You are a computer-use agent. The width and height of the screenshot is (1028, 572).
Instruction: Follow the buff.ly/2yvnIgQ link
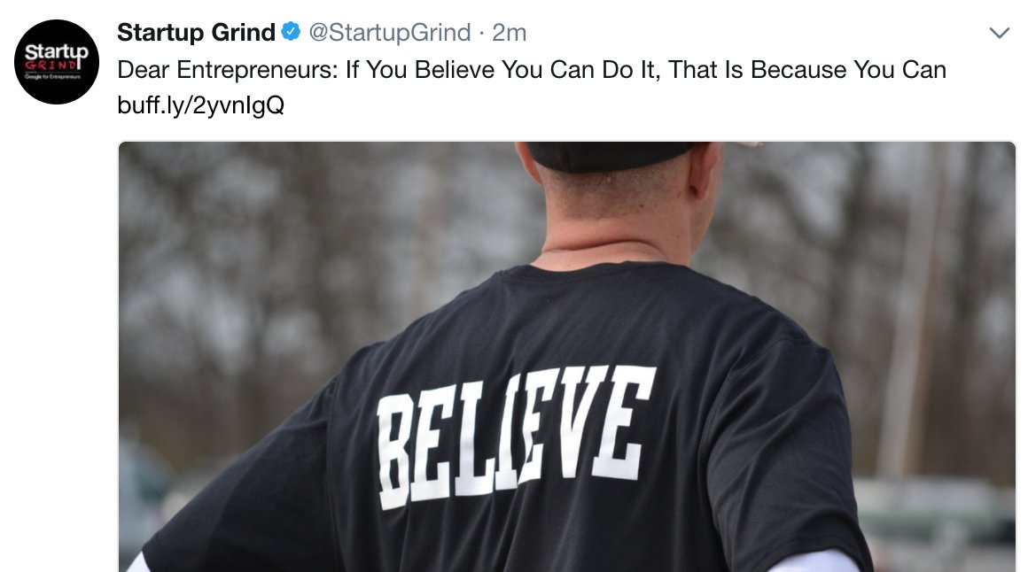point(200,104)
